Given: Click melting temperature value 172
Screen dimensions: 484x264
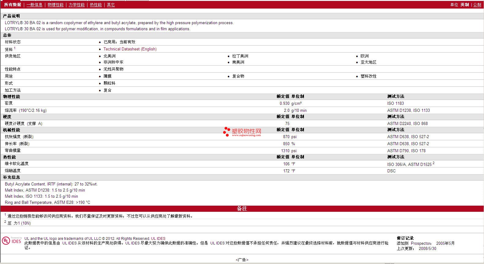Looking at the screenshot, I should (x=286, y=171).
